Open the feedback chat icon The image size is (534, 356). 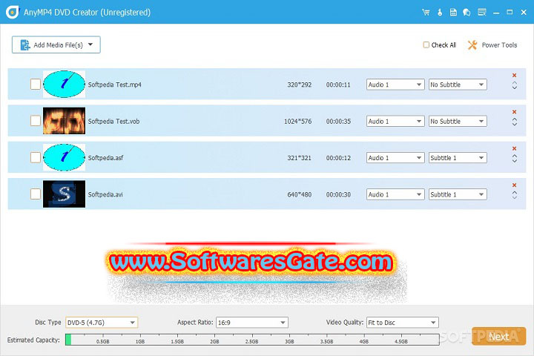[x=467, y=13]
